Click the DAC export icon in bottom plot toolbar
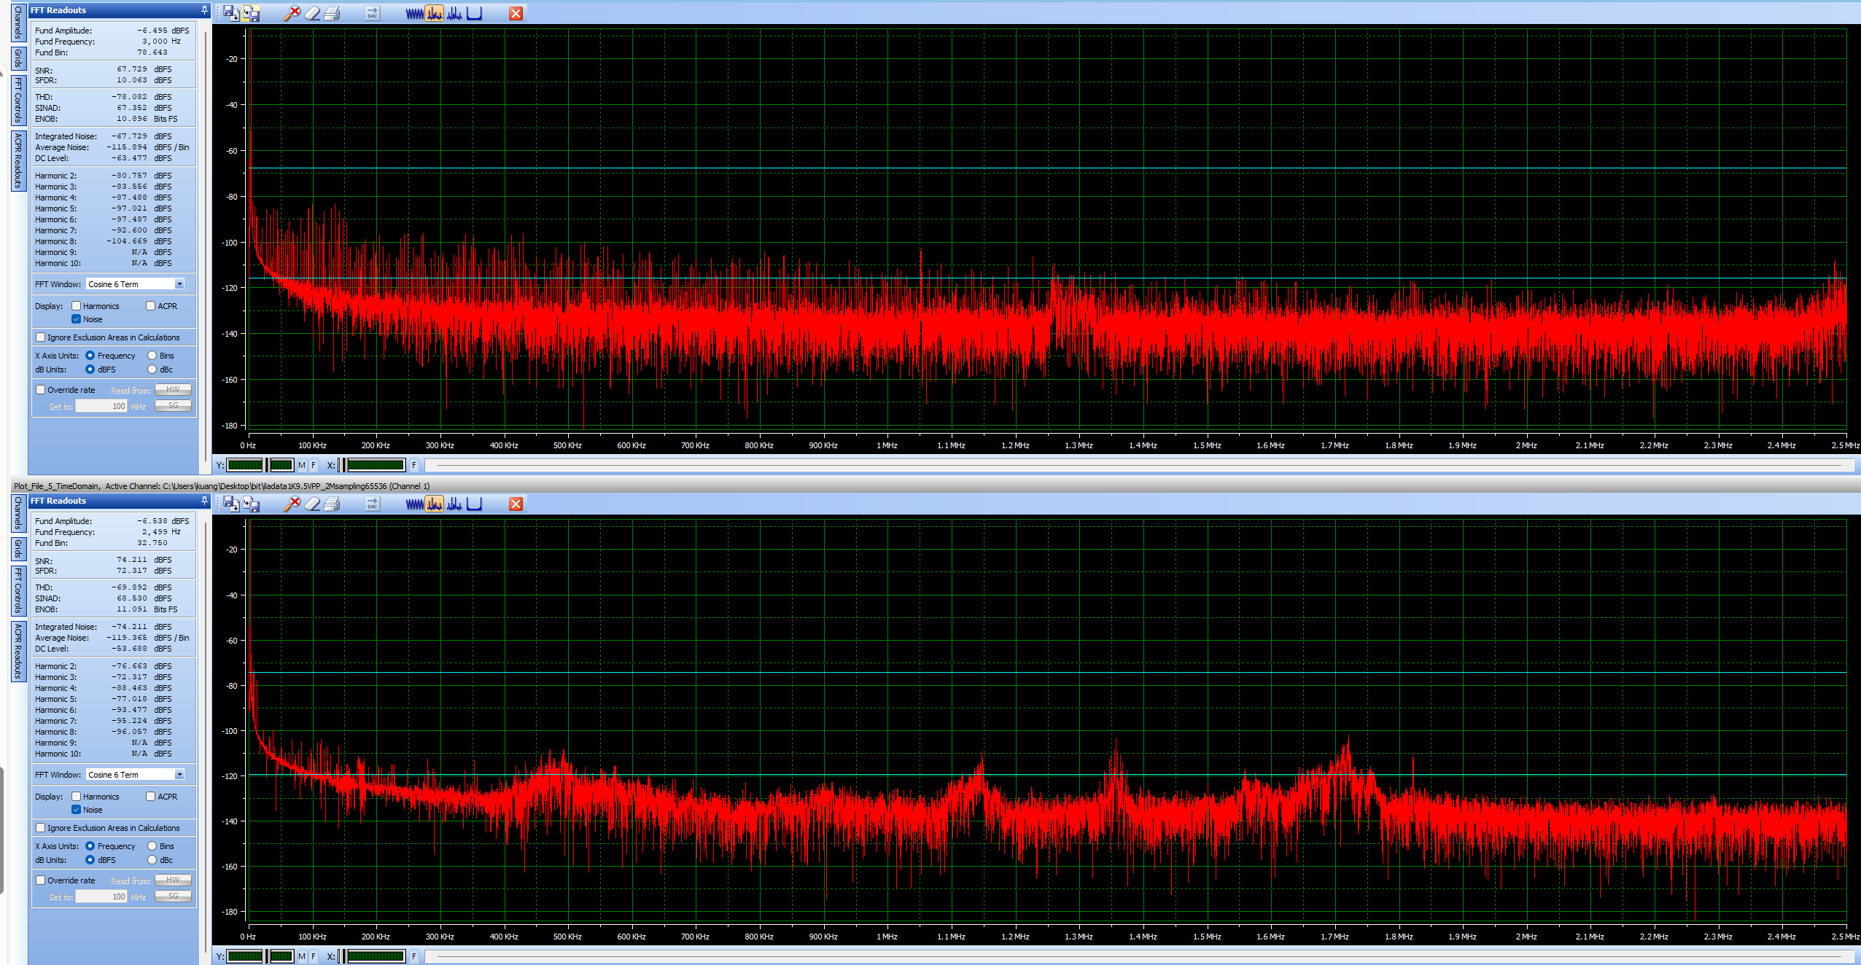Screen dimensions: 1861x965 pos(372,504)
